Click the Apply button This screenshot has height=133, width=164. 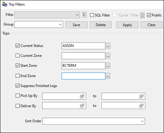click(127, 25)
